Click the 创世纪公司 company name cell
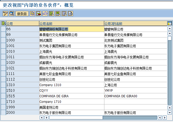173x122 pixels. [x=72, y=79]
